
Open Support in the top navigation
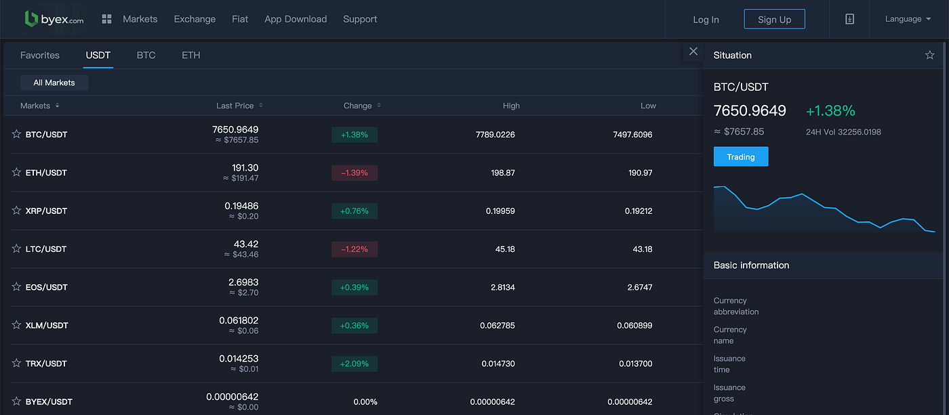[x=360, y=19]
